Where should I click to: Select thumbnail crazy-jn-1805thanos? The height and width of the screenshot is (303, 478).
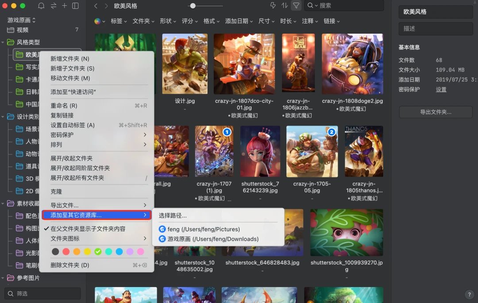point(364,151)
